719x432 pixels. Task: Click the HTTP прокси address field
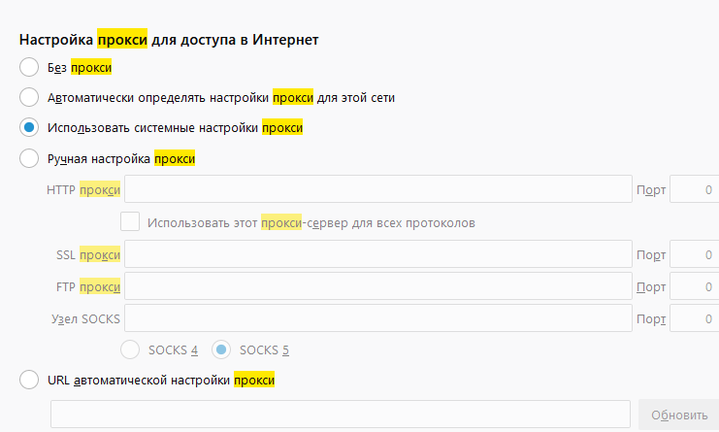click(x=377, y=189)
